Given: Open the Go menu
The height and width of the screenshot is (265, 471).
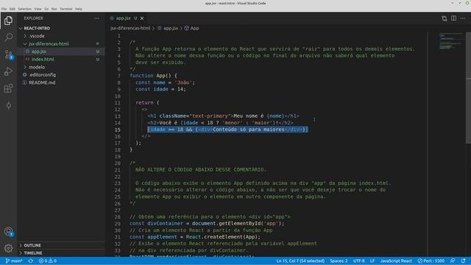Looking at the screenshot, I should (x=46, y=9).
